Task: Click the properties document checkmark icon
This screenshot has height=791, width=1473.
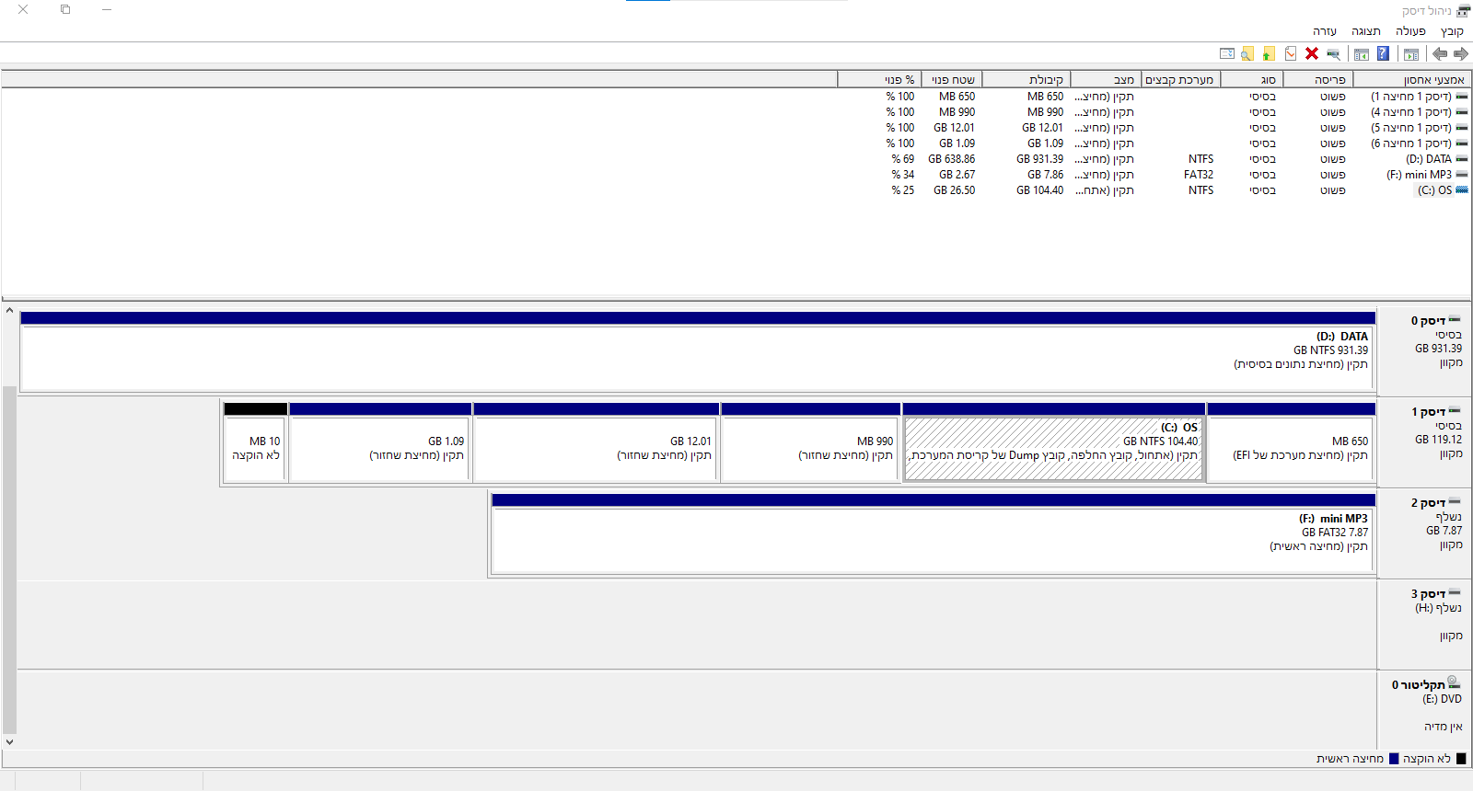Action: [x=1291, y=53]
